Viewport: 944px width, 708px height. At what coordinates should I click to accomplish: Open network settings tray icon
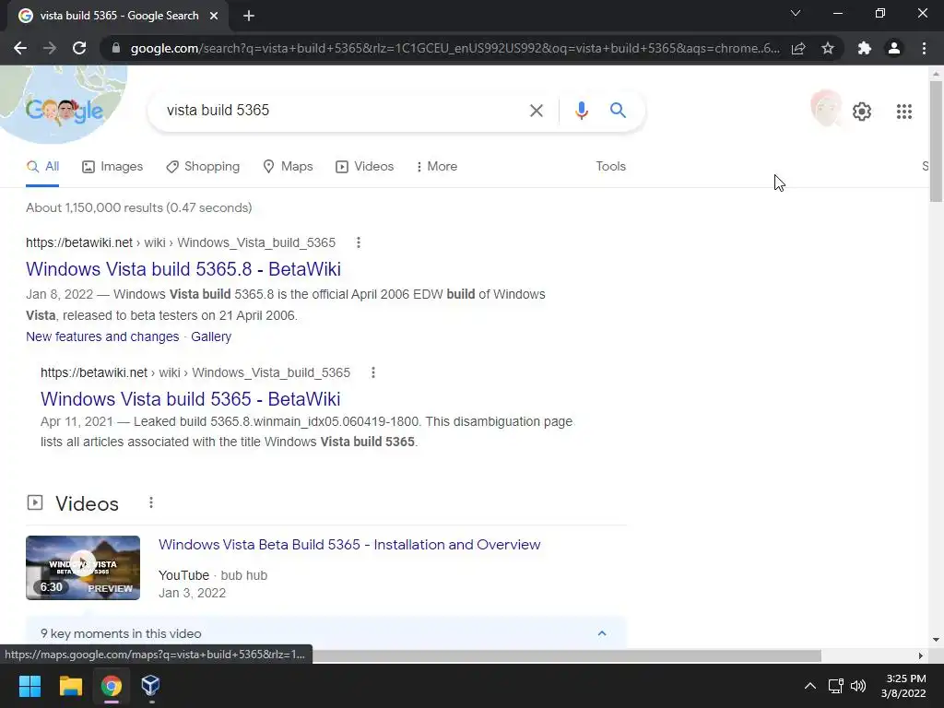point(835,686)
